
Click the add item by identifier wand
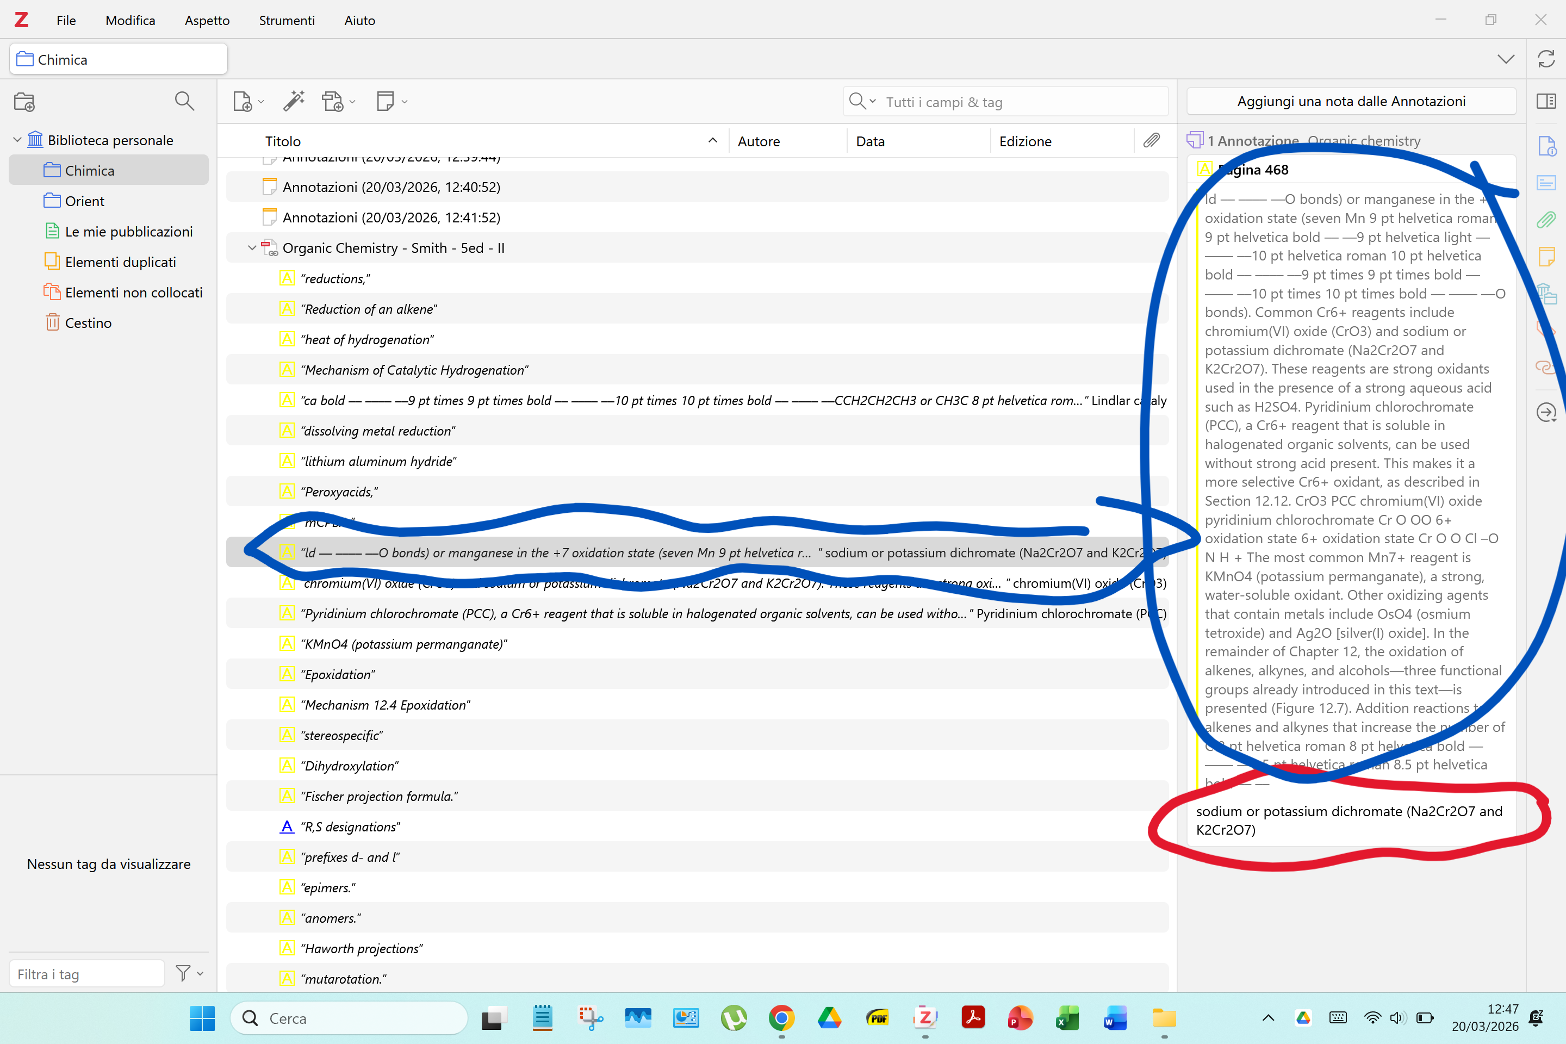pos(294,101)
